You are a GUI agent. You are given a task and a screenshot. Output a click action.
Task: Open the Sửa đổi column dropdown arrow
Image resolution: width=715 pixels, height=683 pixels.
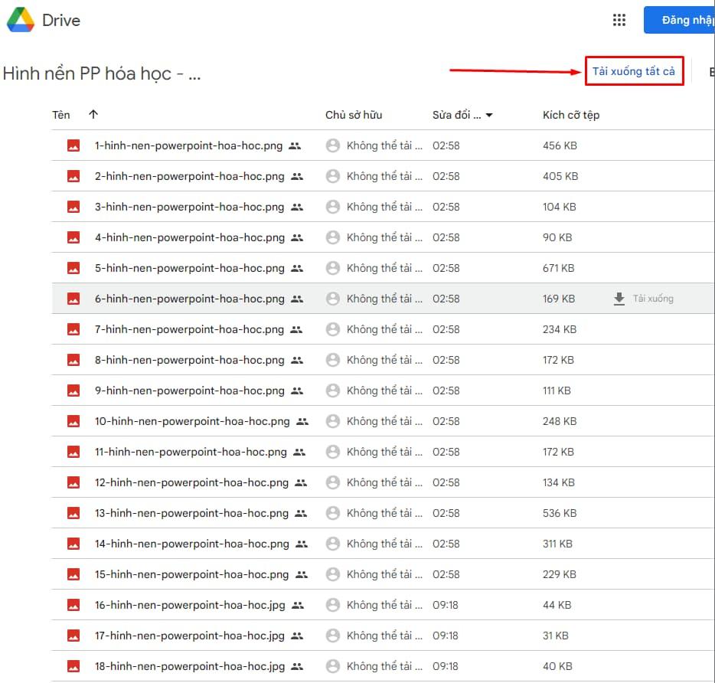point(489,116)
